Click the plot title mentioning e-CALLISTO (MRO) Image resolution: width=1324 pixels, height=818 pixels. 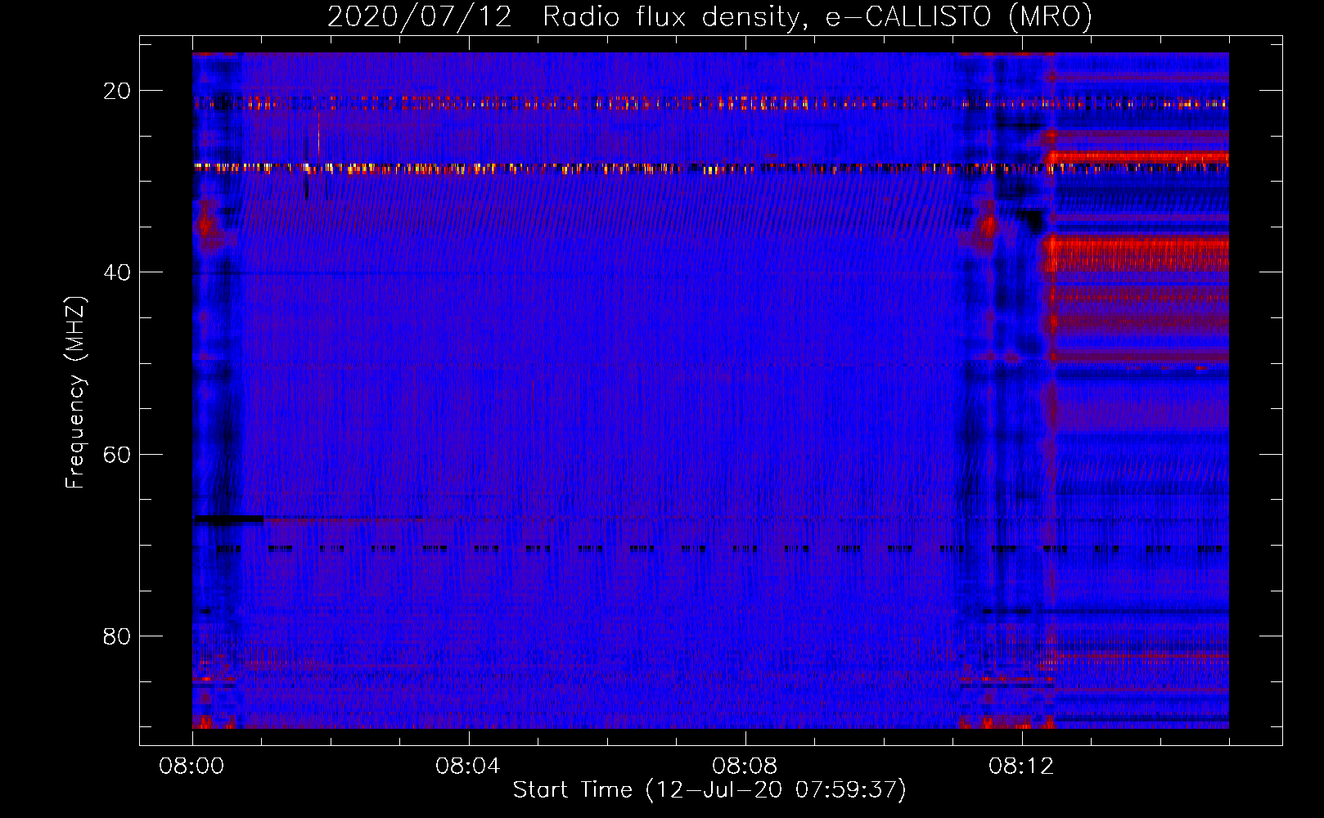[709, 17]
